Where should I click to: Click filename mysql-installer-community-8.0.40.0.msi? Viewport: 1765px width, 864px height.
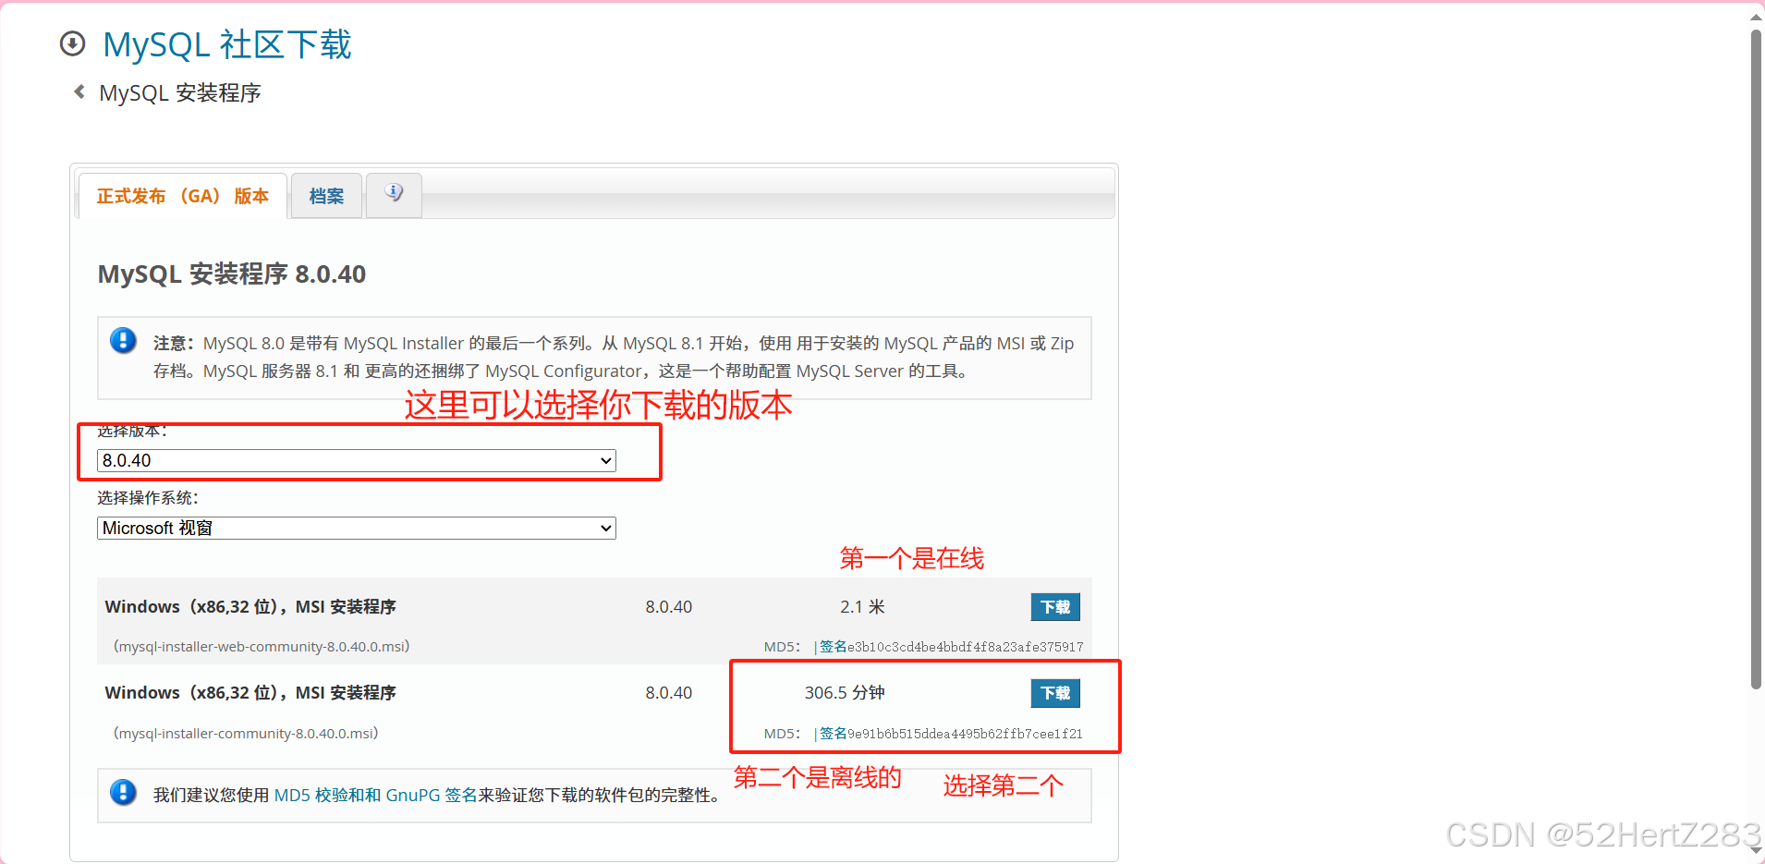[x=246, y=734]
